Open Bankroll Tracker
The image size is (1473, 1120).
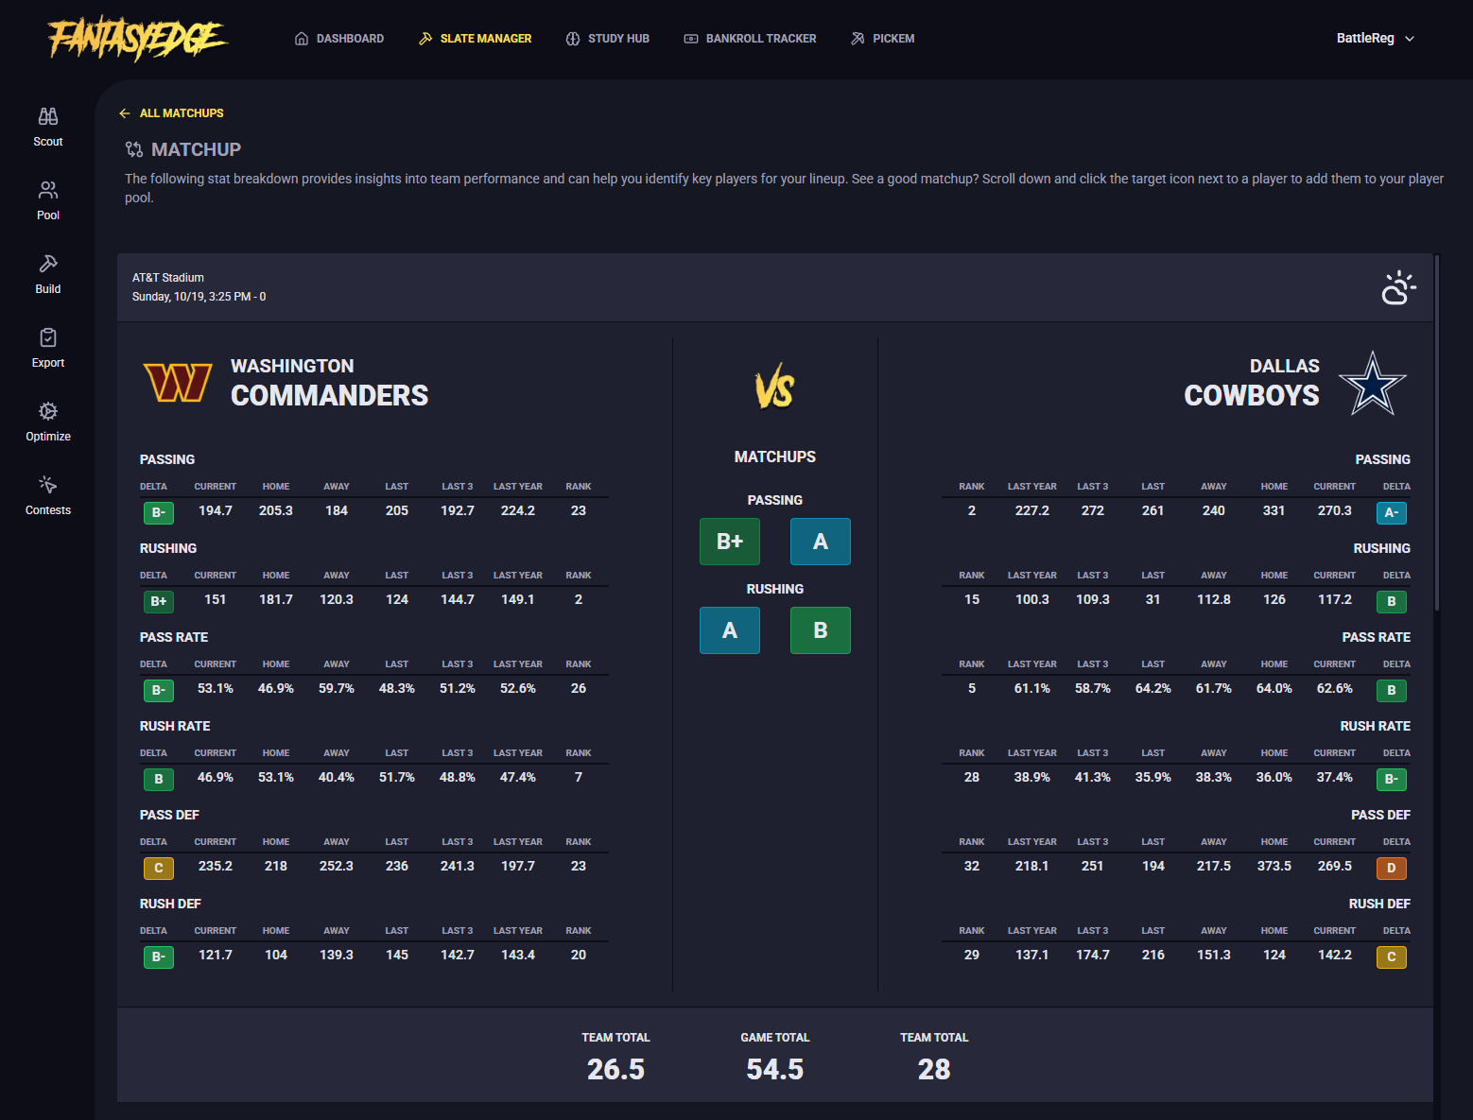tap(750, 39)
